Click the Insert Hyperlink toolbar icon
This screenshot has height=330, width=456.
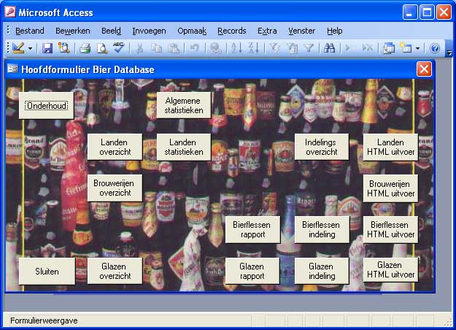pos(216,48)
